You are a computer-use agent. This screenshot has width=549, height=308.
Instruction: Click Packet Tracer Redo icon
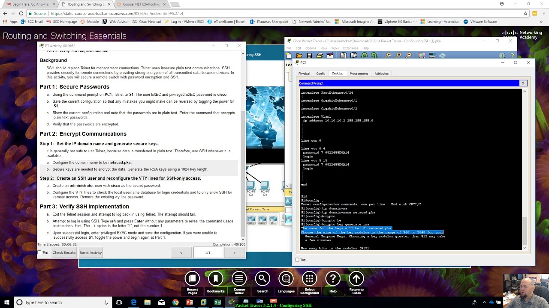[374, 56]
